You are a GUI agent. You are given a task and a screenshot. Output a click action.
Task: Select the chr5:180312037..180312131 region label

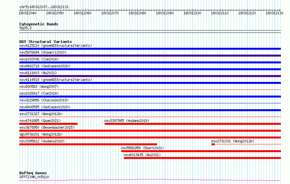pos(44,7)
